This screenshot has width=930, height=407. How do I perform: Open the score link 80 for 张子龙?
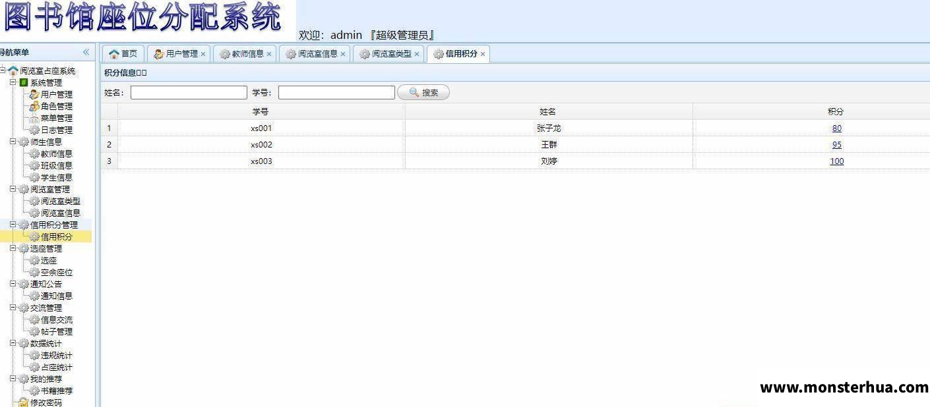[x=836, y=128]
